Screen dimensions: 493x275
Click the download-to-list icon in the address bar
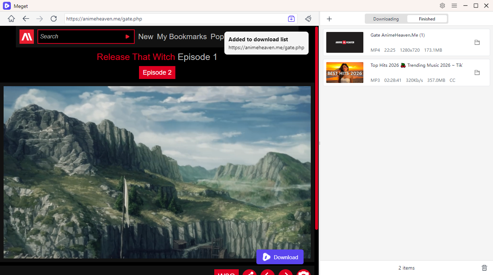291,19
